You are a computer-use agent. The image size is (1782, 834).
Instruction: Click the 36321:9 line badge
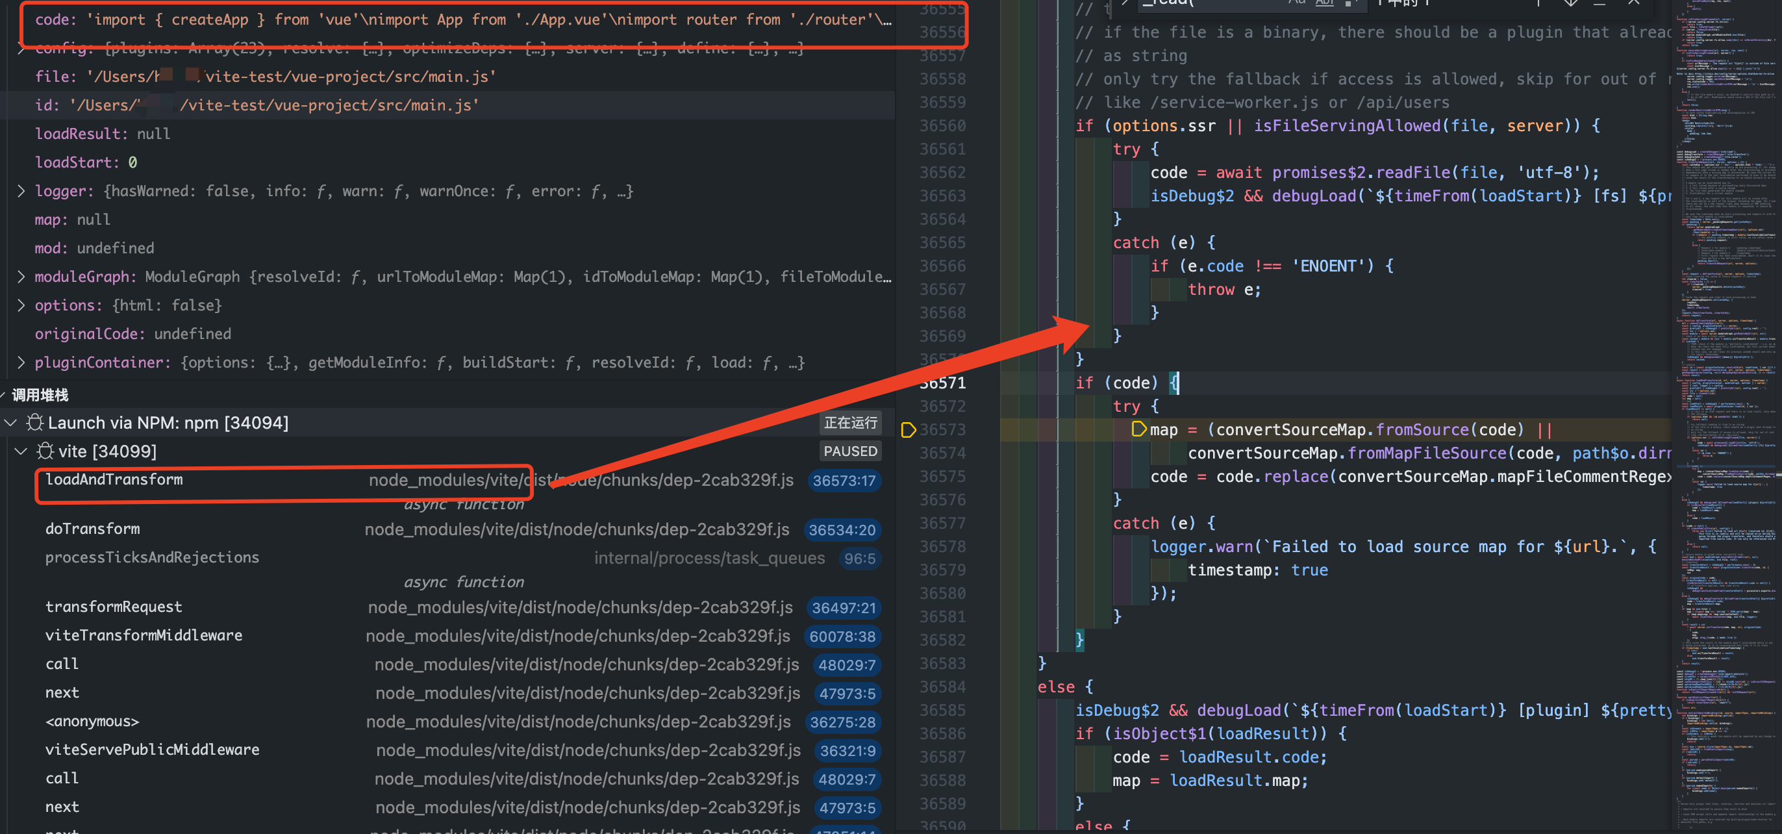coord(847,751)
